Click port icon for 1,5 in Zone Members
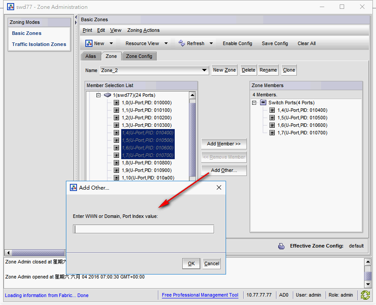The height and width of the screenshot is (305, 376). point(272,118)
